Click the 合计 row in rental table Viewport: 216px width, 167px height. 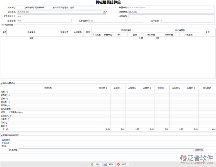pyautogui.click(x=108, y=38)
